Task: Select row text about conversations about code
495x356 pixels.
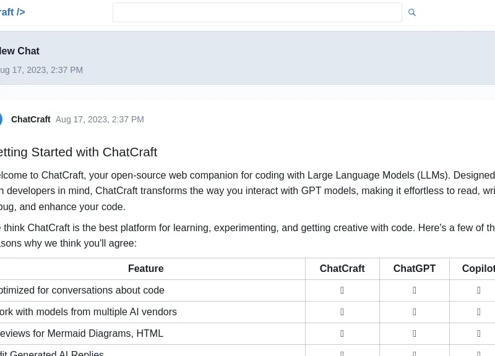Action: (82, 290)
